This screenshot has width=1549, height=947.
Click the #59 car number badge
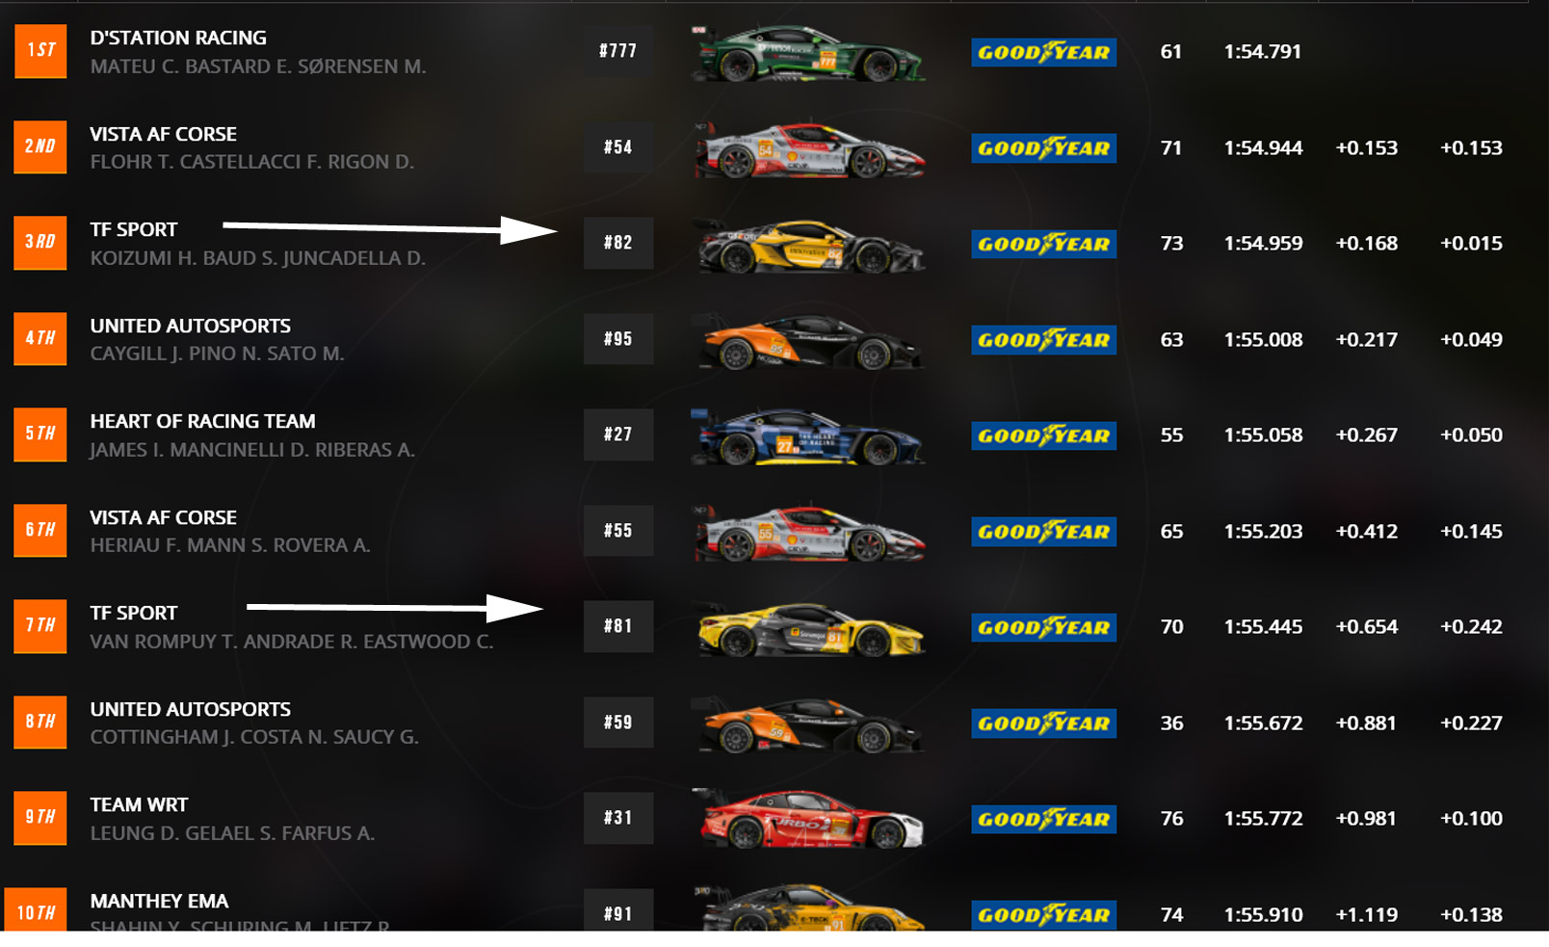[618, 723]
